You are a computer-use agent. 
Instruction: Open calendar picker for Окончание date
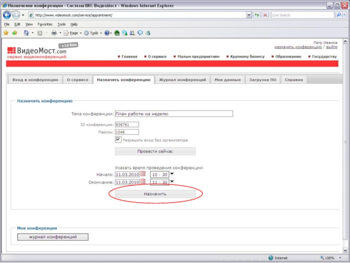pos(143,182)
